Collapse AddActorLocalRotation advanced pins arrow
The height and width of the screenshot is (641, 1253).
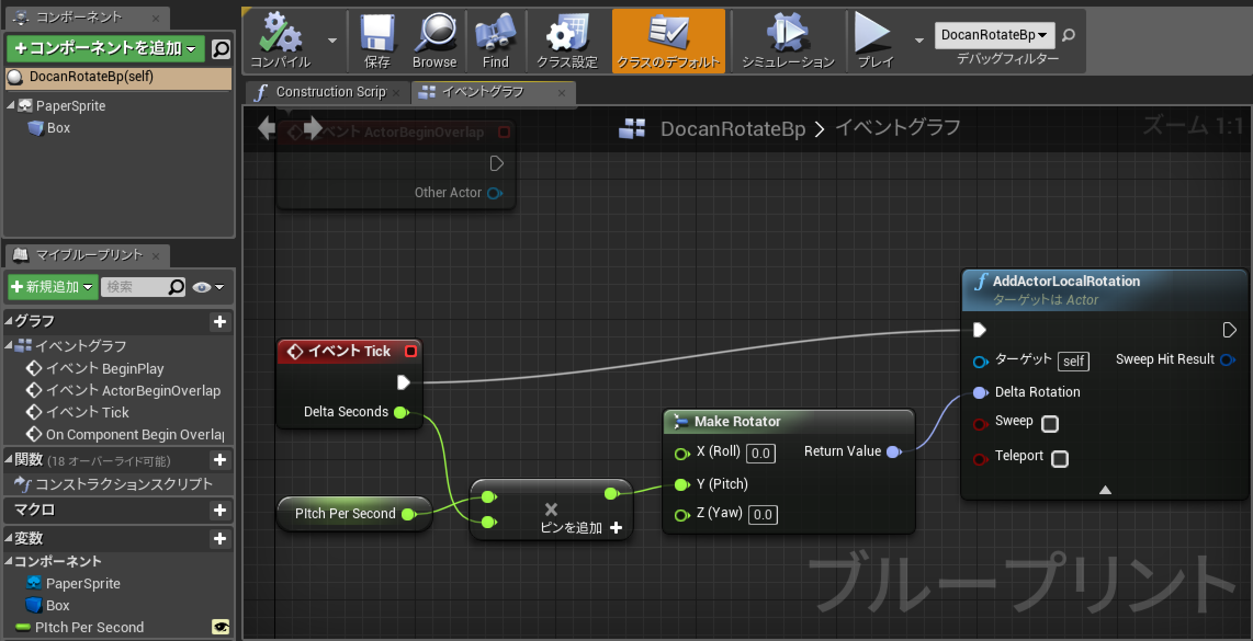click(1105, 490)
